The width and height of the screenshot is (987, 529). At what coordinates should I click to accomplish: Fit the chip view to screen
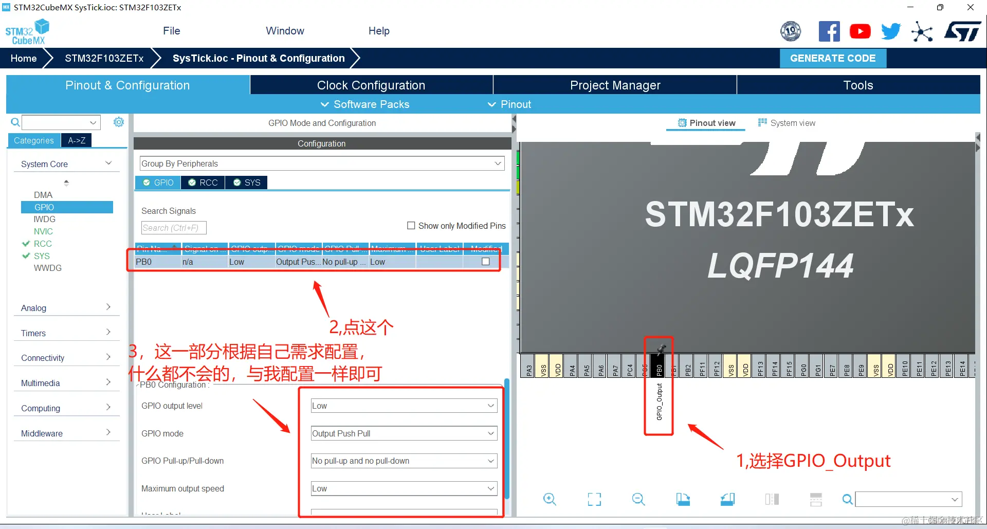coord(594,499)
